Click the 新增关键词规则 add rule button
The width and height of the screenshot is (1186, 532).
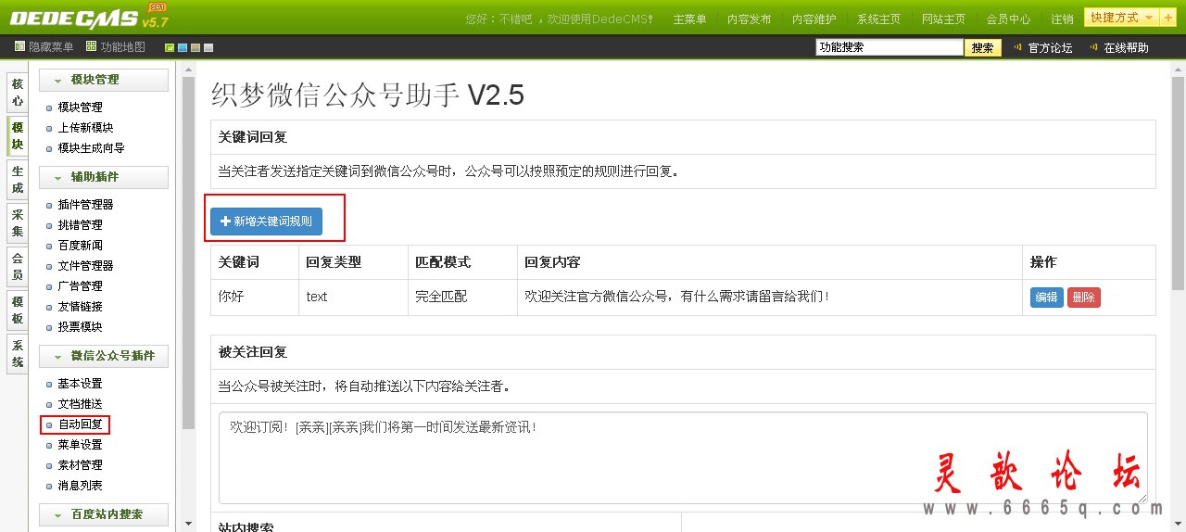266,222
